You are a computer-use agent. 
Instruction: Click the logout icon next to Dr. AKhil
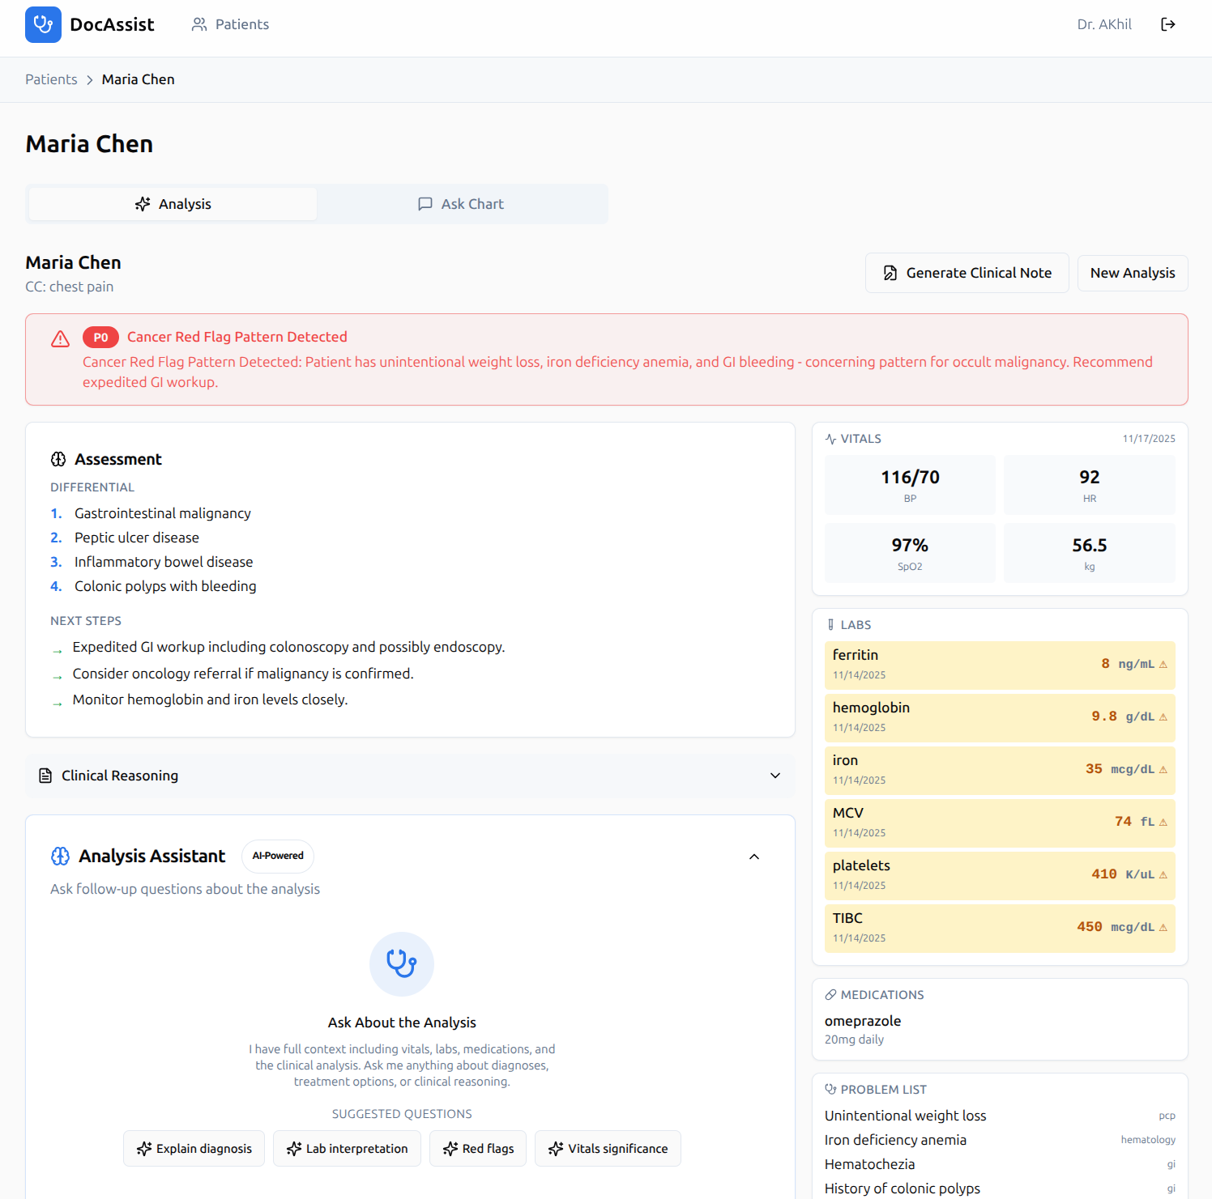pyautogui.click(x=1167, y=24)
